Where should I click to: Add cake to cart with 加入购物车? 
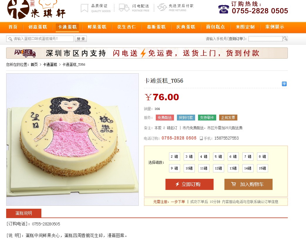coord(248,184)
